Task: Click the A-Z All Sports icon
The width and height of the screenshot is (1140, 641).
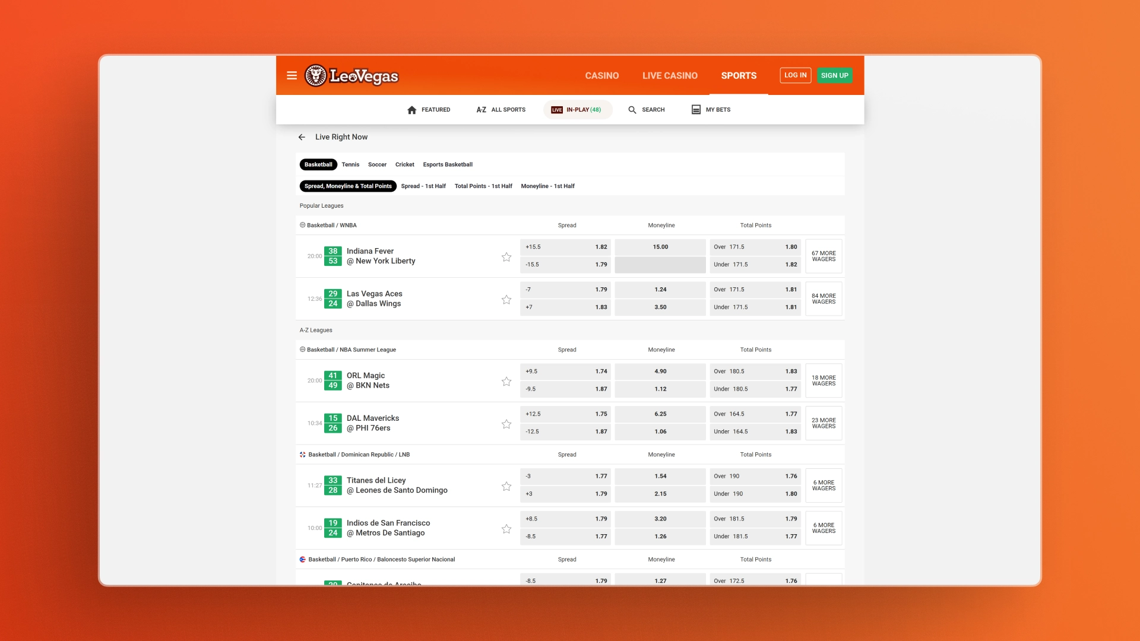Action: pyautogui.click(x=482, y=110)
